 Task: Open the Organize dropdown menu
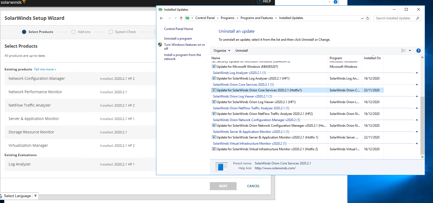click(x=222, y=51)
